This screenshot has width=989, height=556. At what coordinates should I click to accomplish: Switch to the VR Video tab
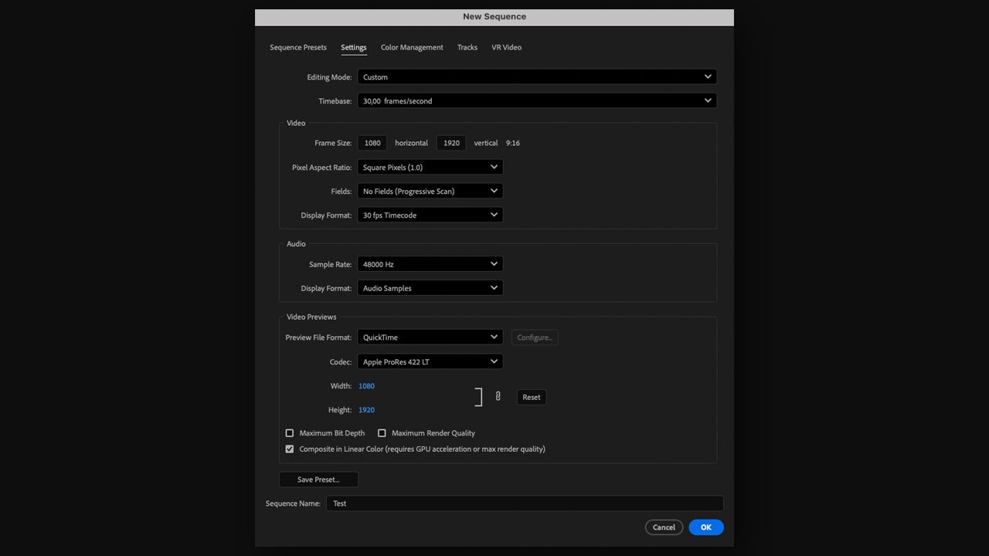coord(506,47)
